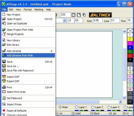Choose Add Libraries from Web menu entry
Screen dimensions: 134x116
click(28, 55)
